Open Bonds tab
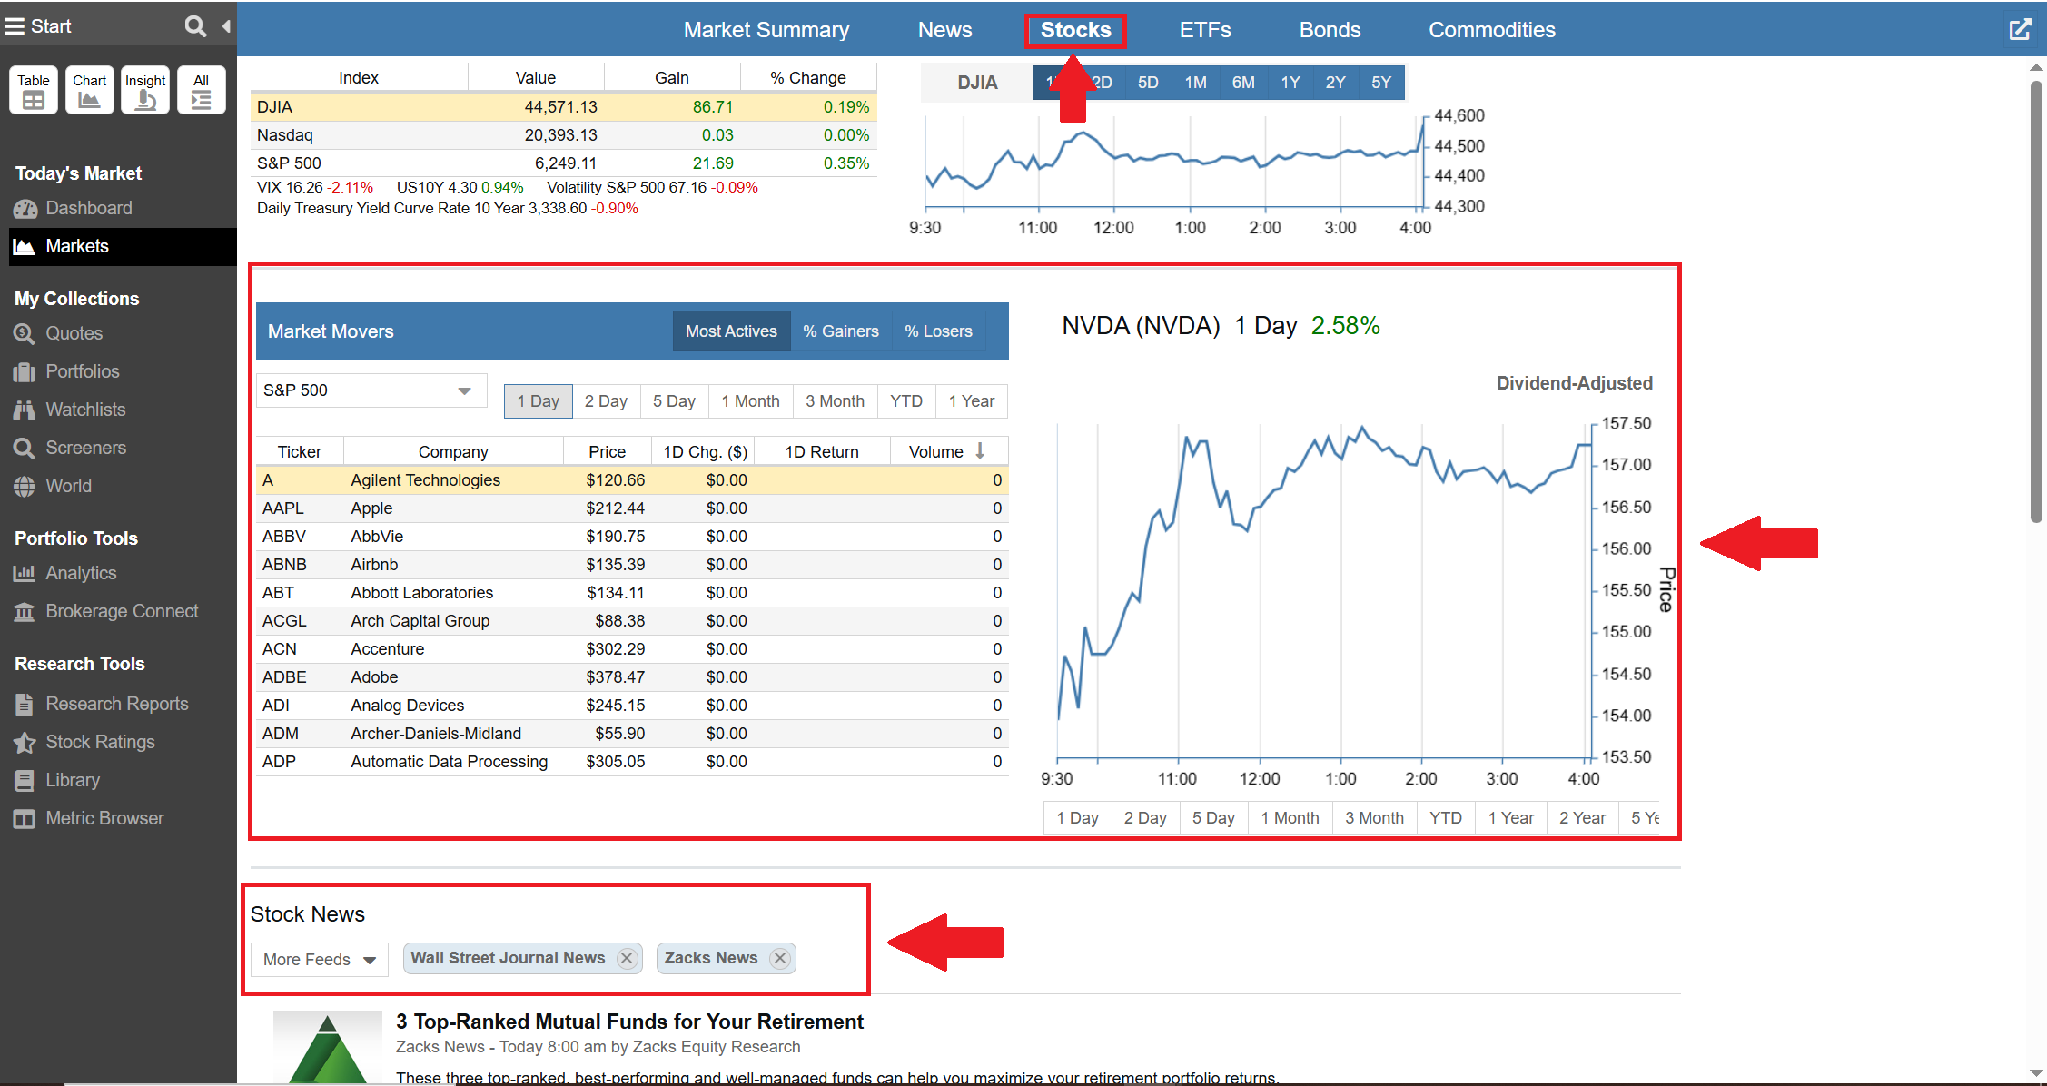Viewport: 2047px width, 1086px height. tap(1330, 30)
